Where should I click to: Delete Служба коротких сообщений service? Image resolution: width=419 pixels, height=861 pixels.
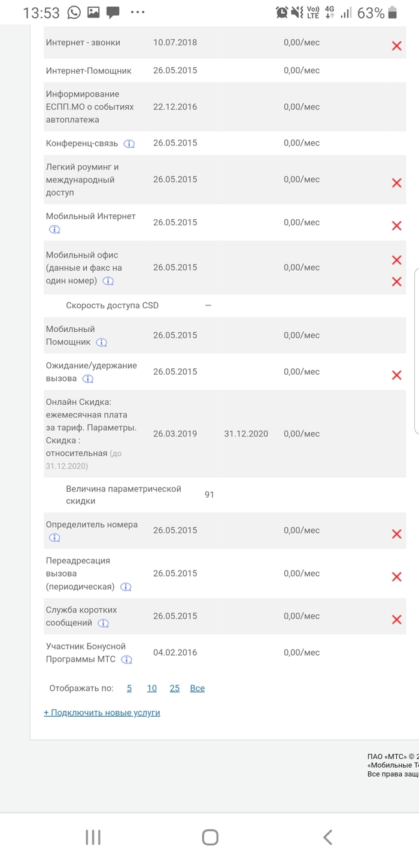click(396, 620)
